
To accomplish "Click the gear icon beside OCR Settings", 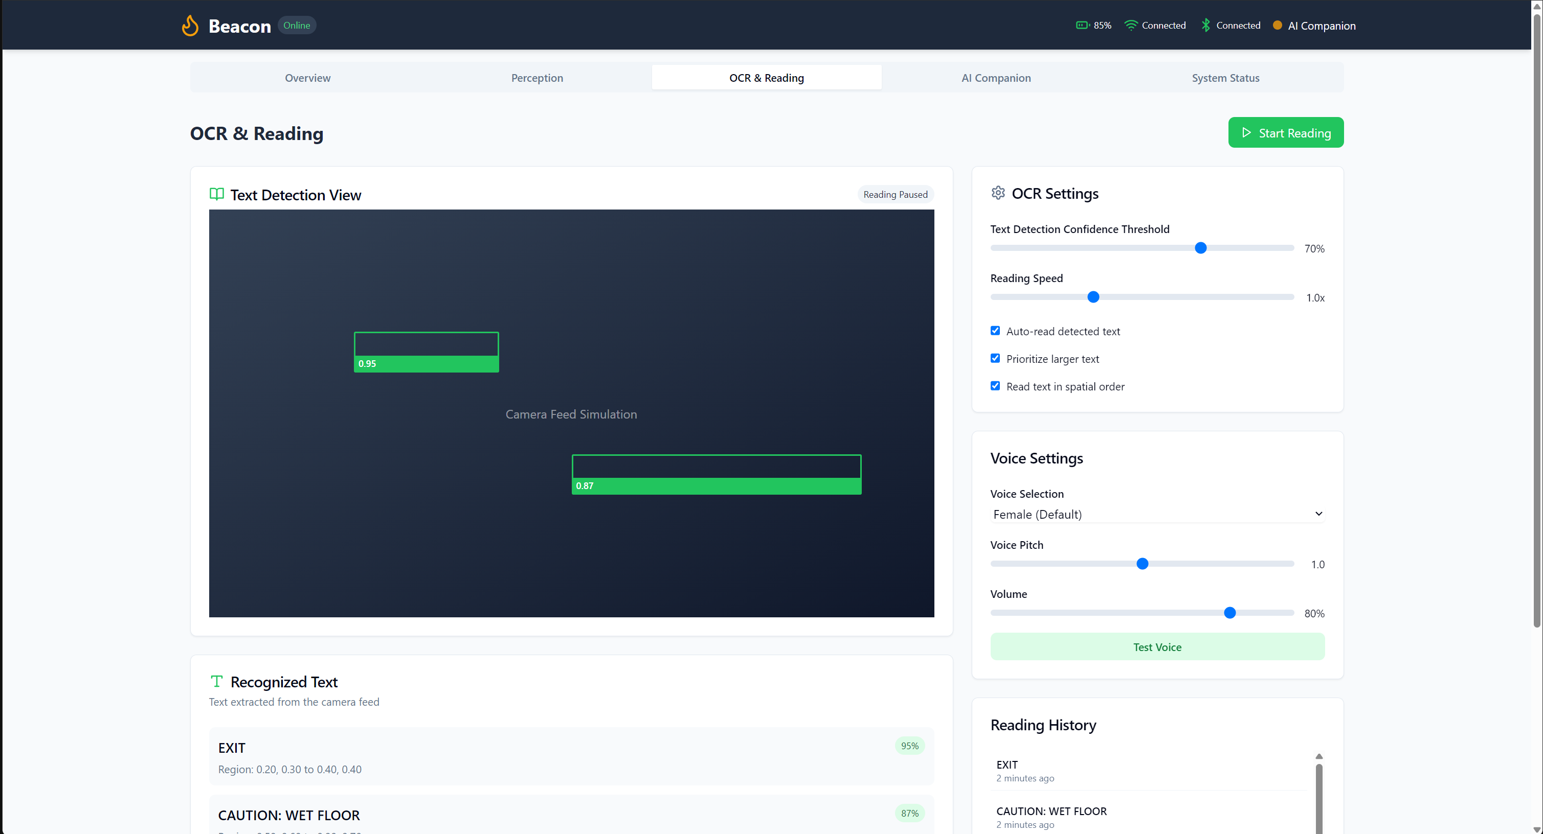I will pyautogui.click(x=998, y=193).
